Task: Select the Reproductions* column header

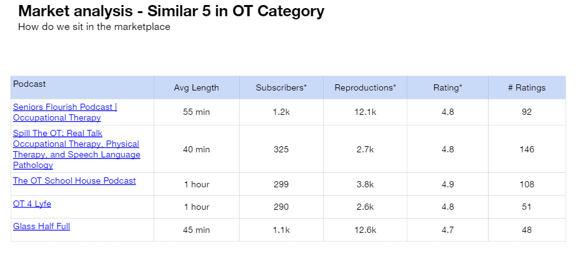Action: pyautogui.click(x=366, y=87)
